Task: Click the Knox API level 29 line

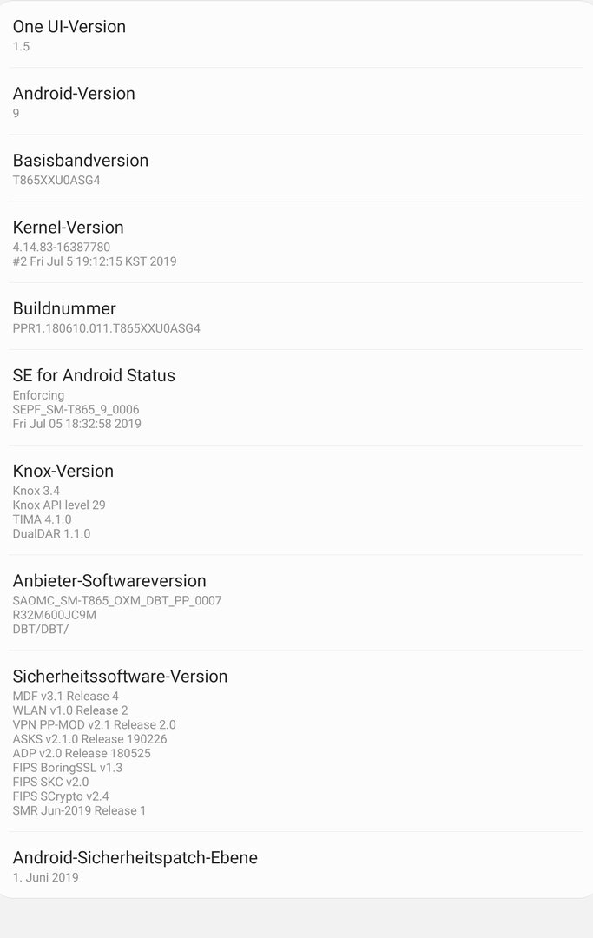Action: [x=59, y=505]
